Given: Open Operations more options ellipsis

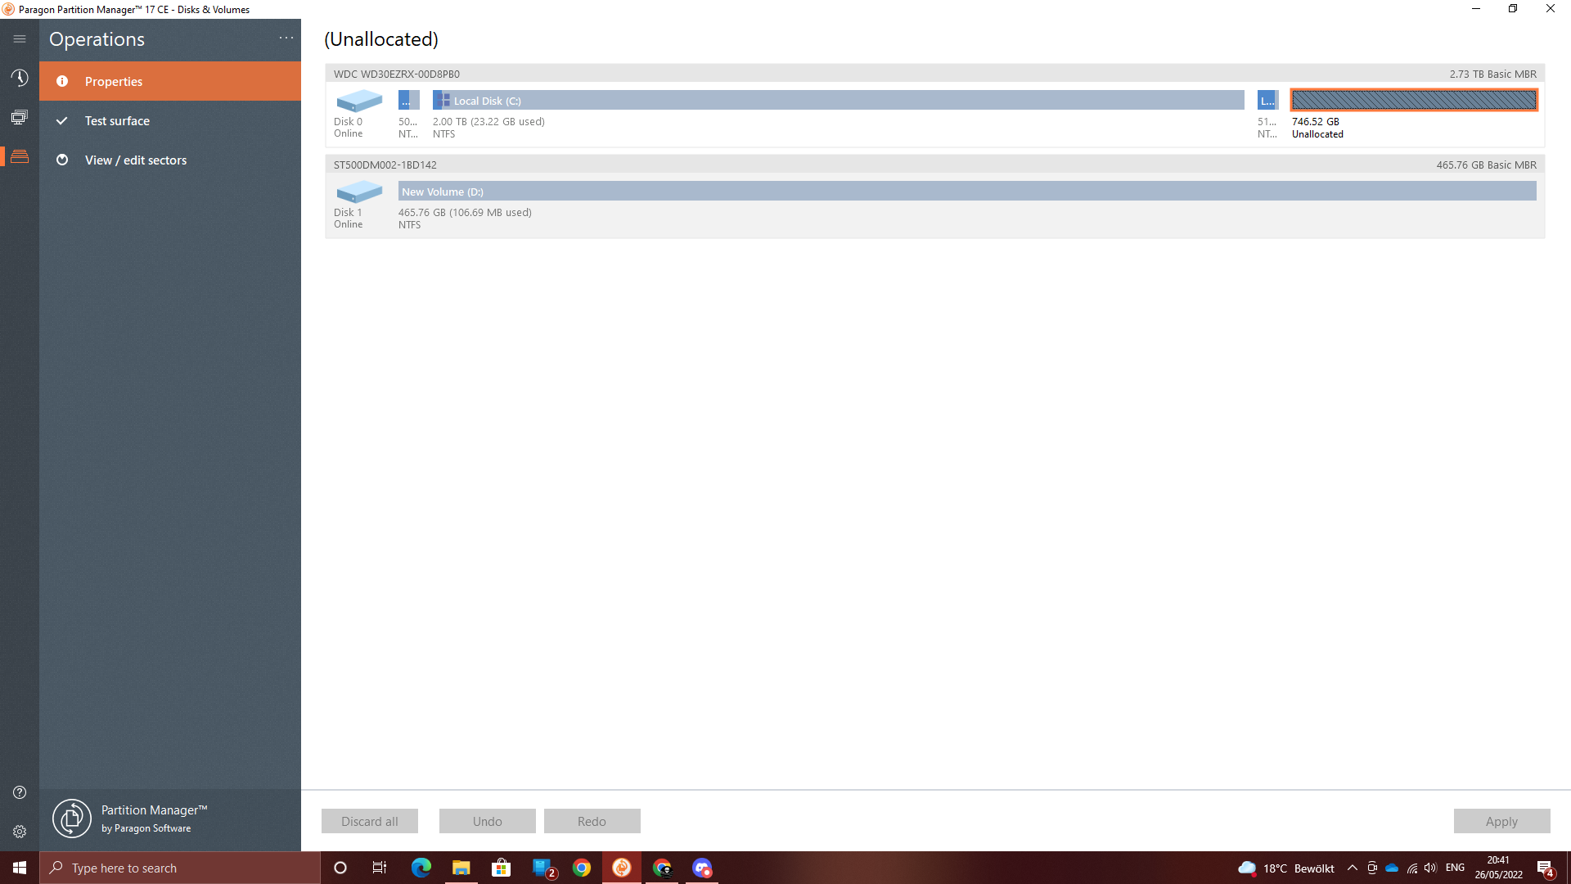Looking at the screenshot, I should click(286, 38).
